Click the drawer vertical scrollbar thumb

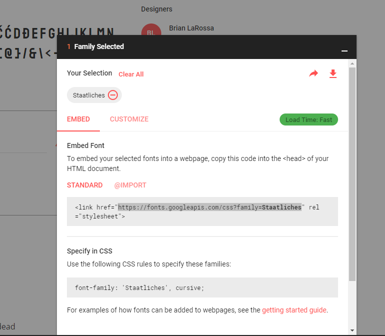tap(352, 174)
